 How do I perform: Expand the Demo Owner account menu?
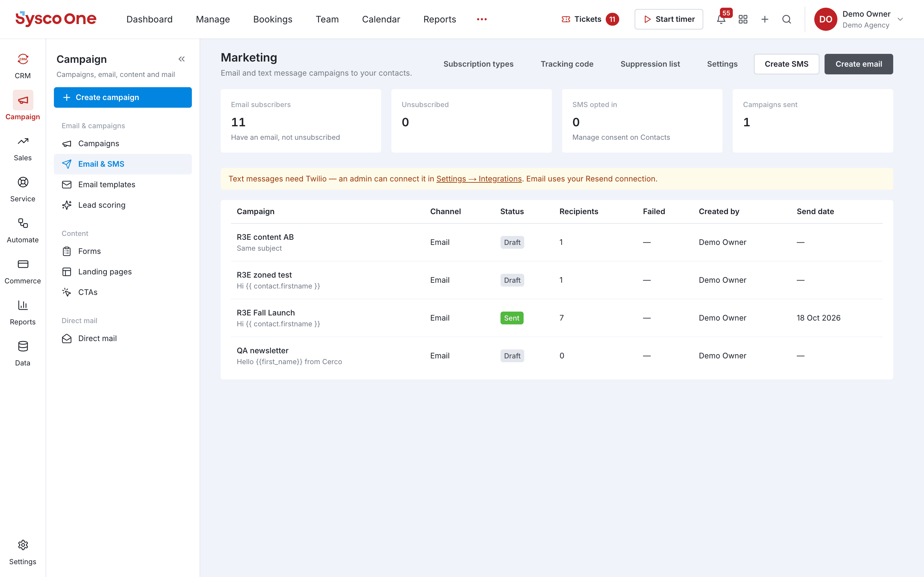point(859,19)
